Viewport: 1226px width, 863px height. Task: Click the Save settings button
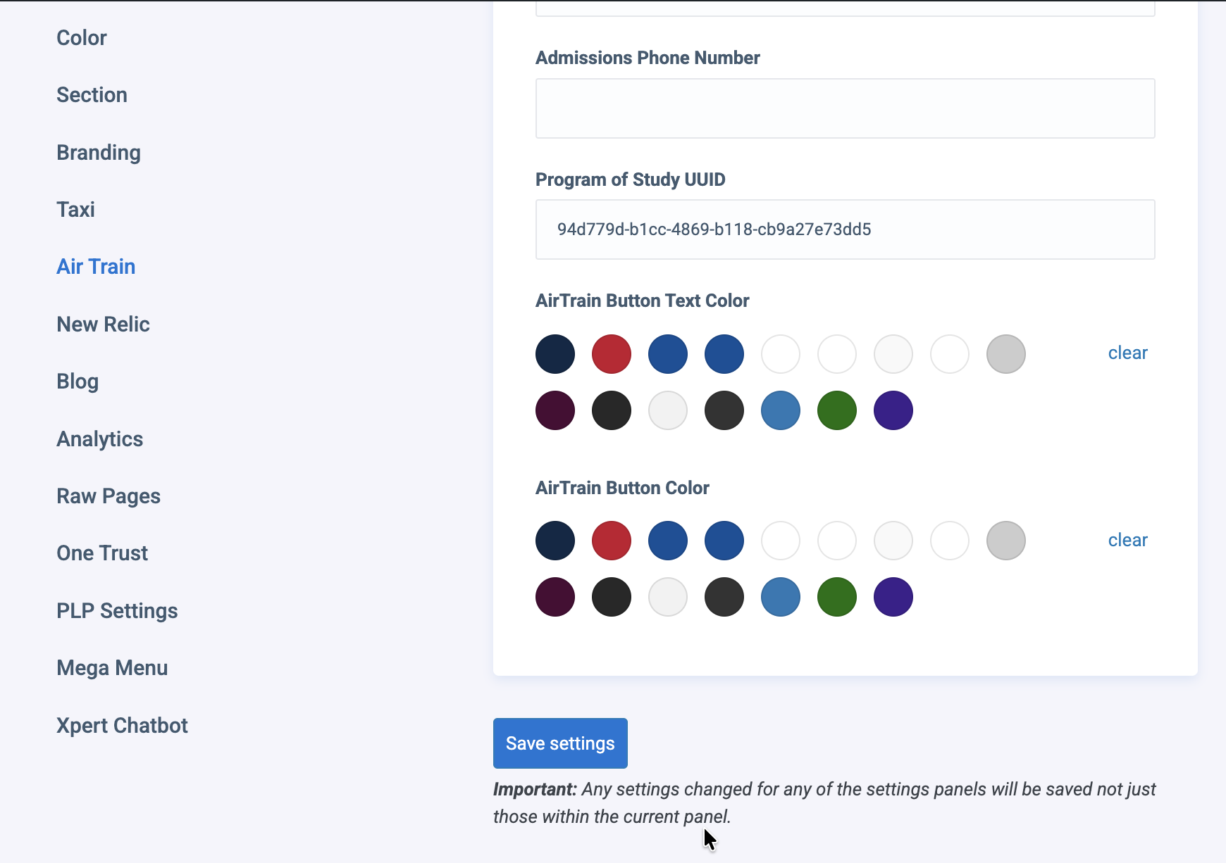click(x=560, y=743)
